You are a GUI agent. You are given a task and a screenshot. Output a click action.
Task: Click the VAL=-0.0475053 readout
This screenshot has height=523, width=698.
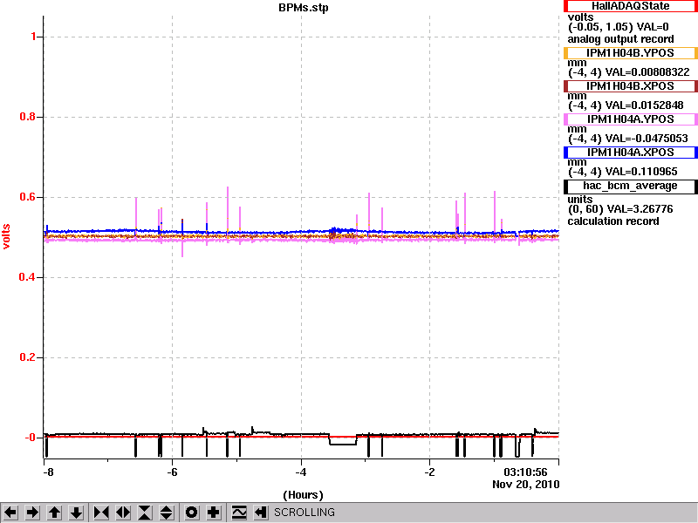click(647, 139)
